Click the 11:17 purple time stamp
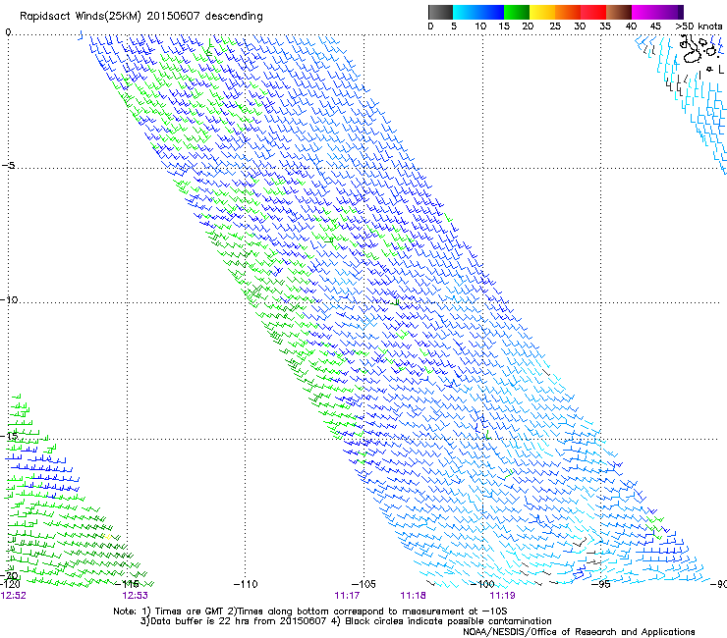727x638 pixels. pos(347,596)
